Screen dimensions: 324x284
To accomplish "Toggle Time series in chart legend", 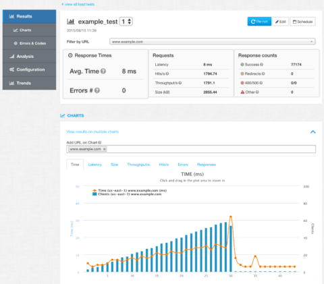I will point(130,190).
